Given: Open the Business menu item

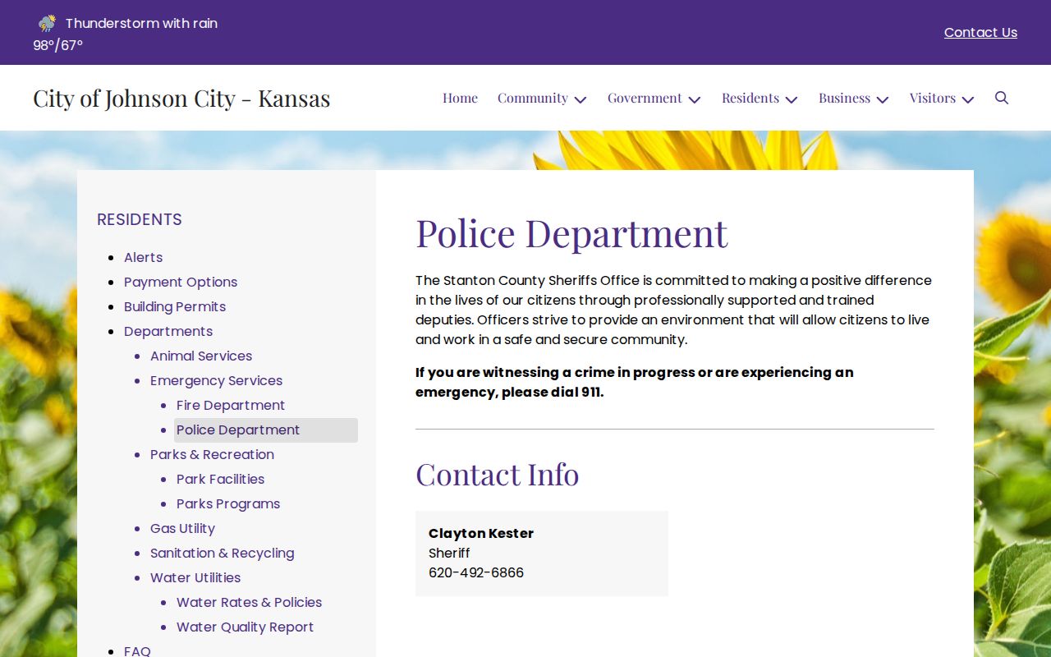Looking at the screenshot, I should click(x=844, y=98).
